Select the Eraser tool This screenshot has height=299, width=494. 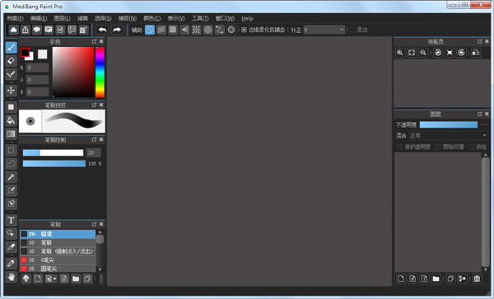pos(11,60)
